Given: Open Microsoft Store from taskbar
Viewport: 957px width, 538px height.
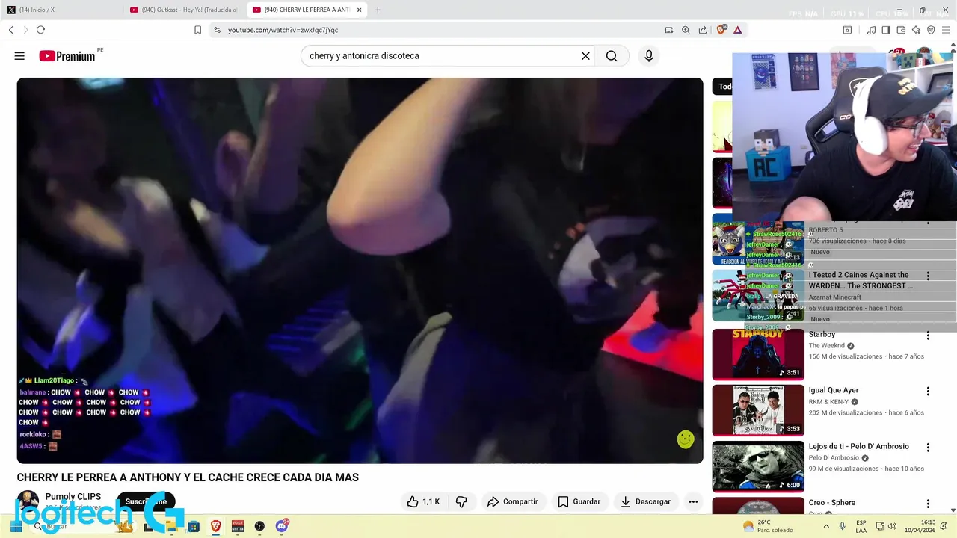Looking at the screenshot, I should click(x=194, y=526).
